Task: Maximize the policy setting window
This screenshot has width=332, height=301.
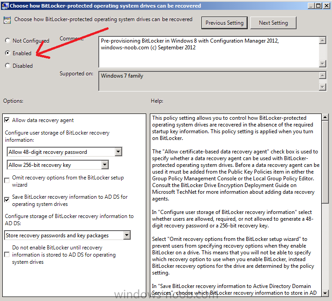Action: pos(319,6)
